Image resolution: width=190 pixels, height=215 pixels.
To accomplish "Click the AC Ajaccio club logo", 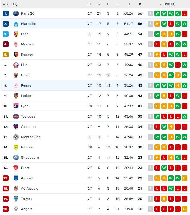I will 16,188.
